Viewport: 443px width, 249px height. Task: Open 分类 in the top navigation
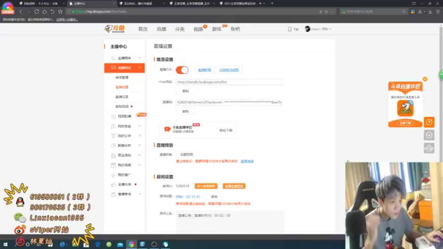[179, 29]
